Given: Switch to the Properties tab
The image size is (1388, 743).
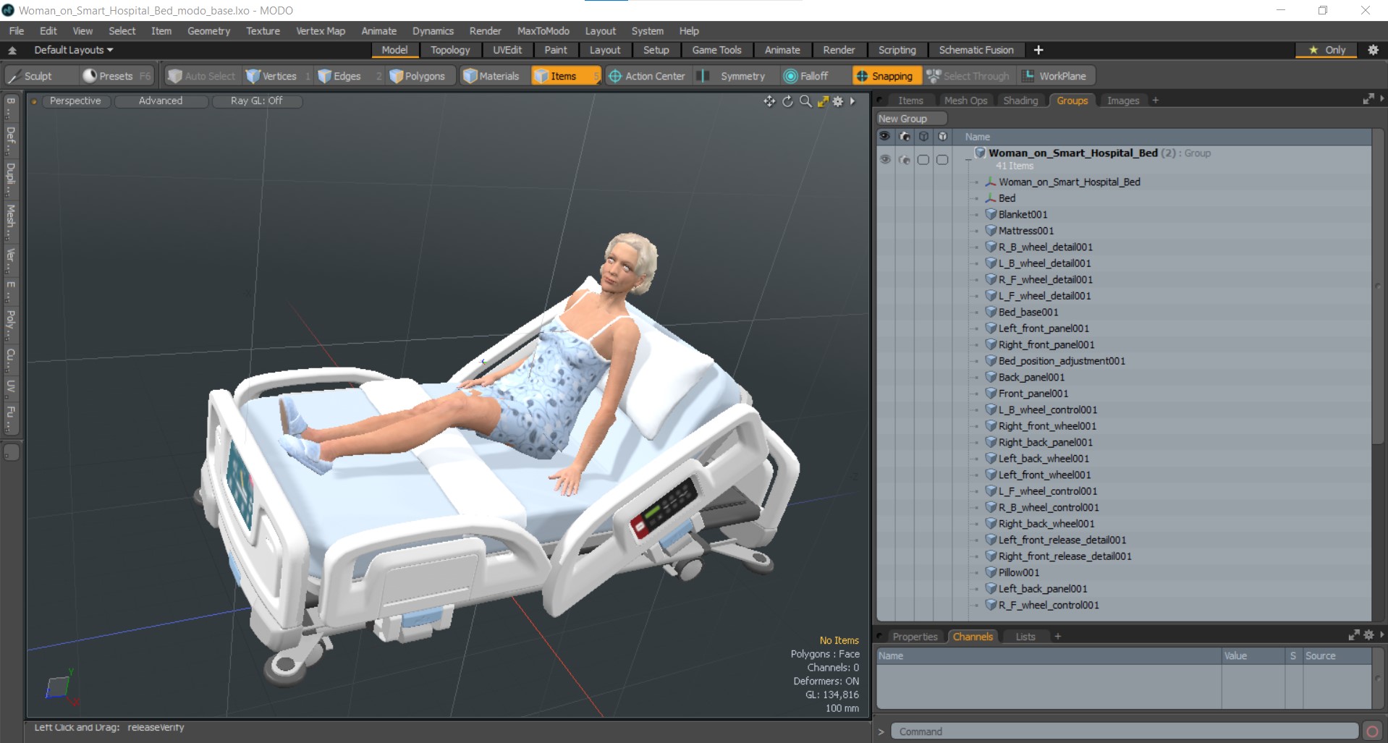Looking at the screenshot, I should (x=915, y=637).
